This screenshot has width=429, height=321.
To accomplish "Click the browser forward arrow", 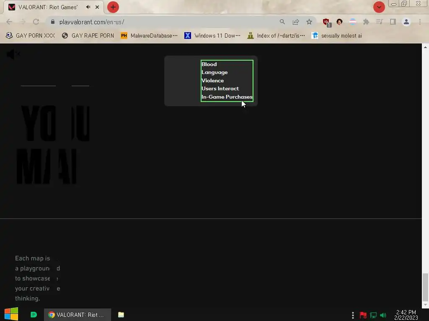I will [23, 22].
